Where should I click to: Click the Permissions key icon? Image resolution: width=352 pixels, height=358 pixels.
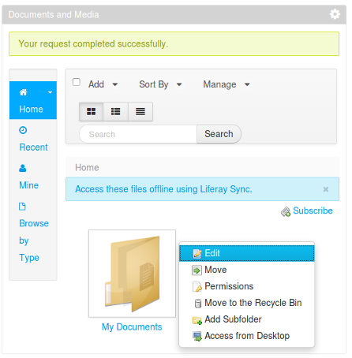[x=197, y=287]
